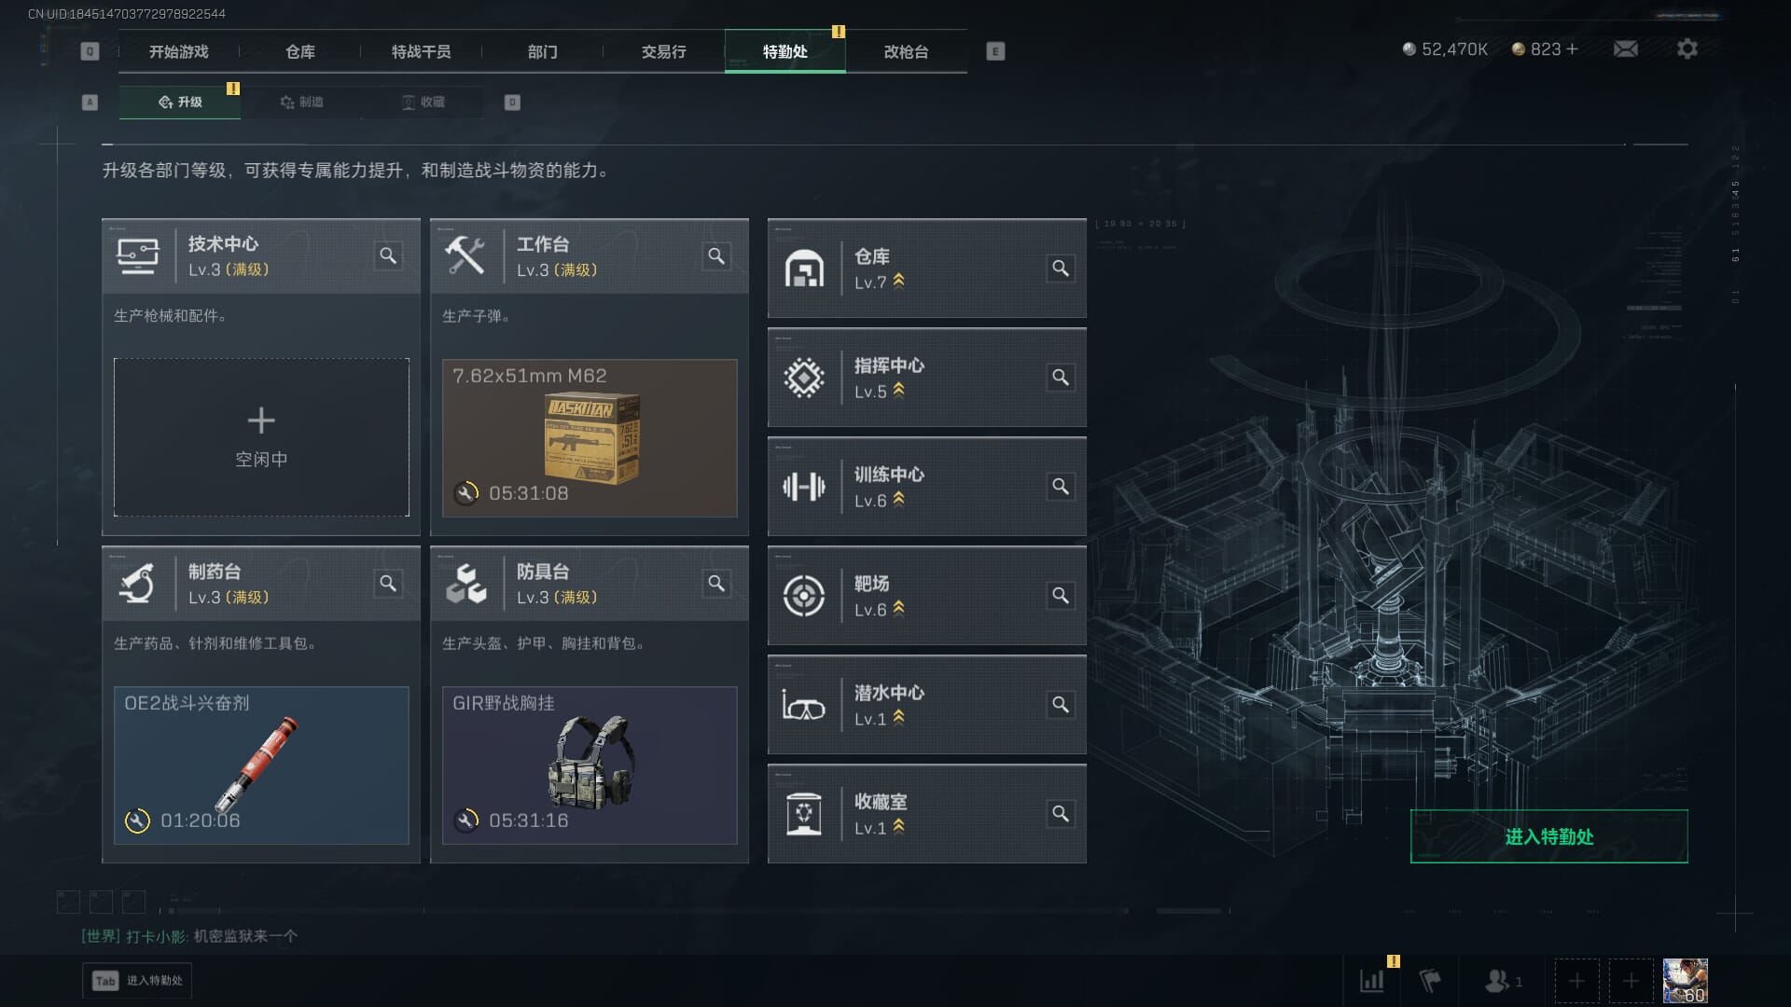
Task: Click the 进入特勤处 green button
Action: click(x=1548, y=836)
